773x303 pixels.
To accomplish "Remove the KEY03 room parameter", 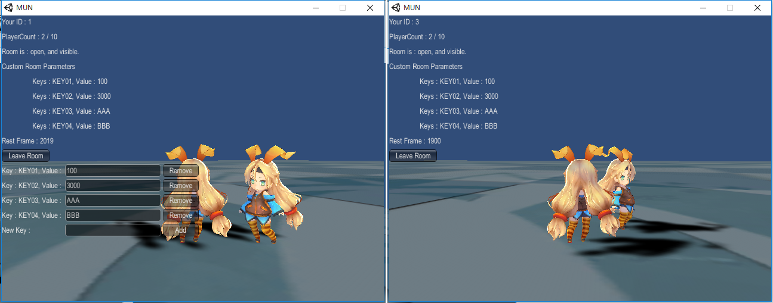I will coord(181,201).
